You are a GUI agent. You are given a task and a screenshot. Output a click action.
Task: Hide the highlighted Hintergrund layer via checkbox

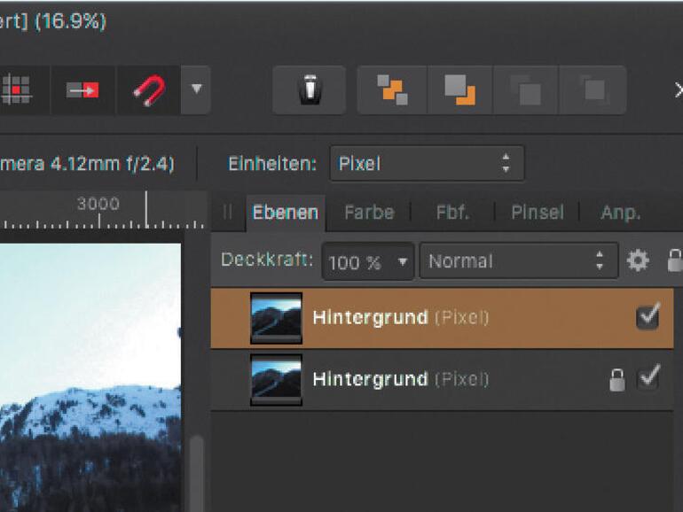(x=648, y=316)
